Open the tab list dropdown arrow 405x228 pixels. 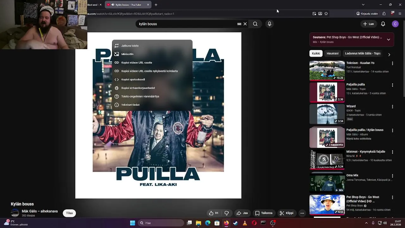coord(363,5)
